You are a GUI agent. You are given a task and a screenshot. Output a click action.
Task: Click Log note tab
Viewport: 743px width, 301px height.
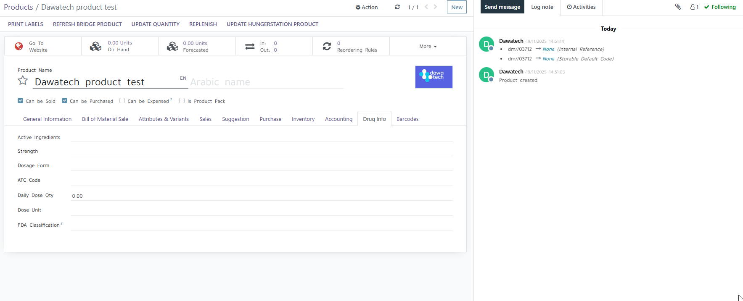(x=542, y=7)
